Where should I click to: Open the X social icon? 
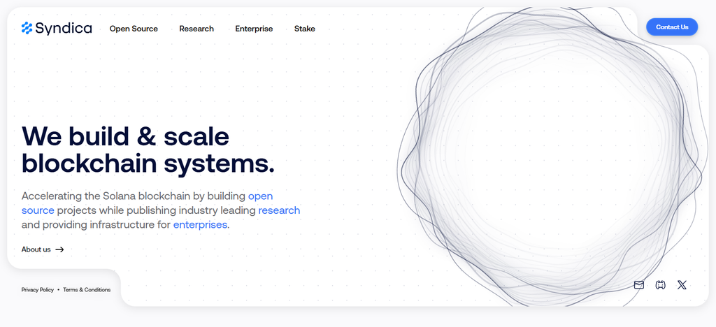tap(682, 285)
